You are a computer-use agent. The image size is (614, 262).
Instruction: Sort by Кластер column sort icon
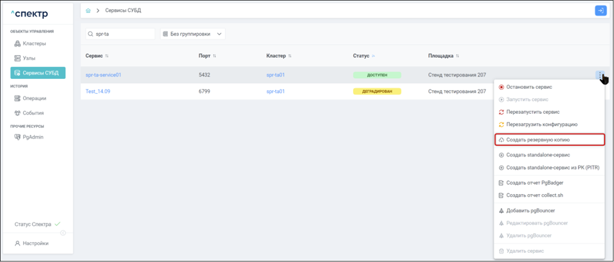290,56
